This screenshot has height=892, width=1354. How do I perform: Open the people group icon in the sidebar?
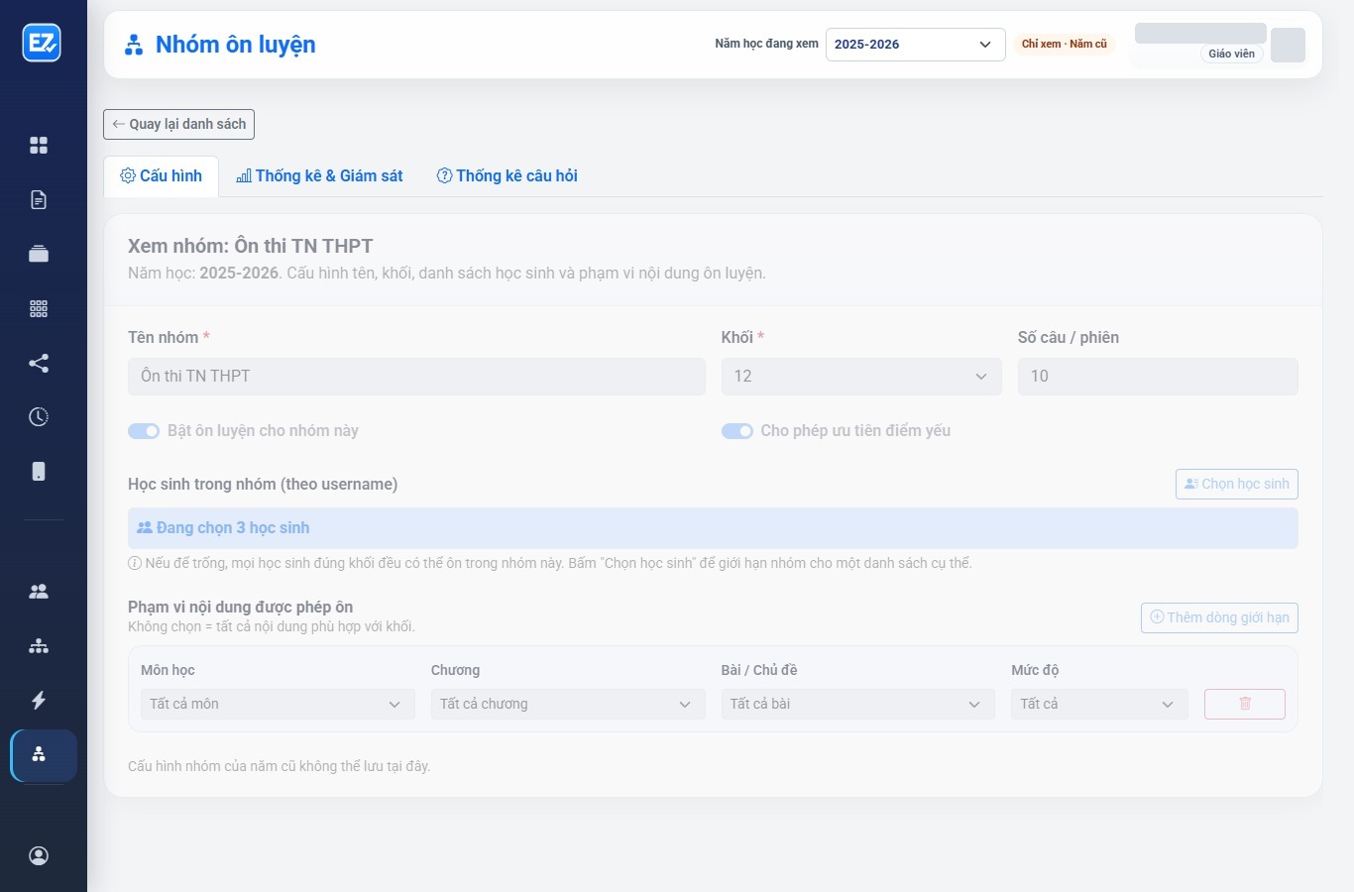pyautogui.click(x=39, y=592)
